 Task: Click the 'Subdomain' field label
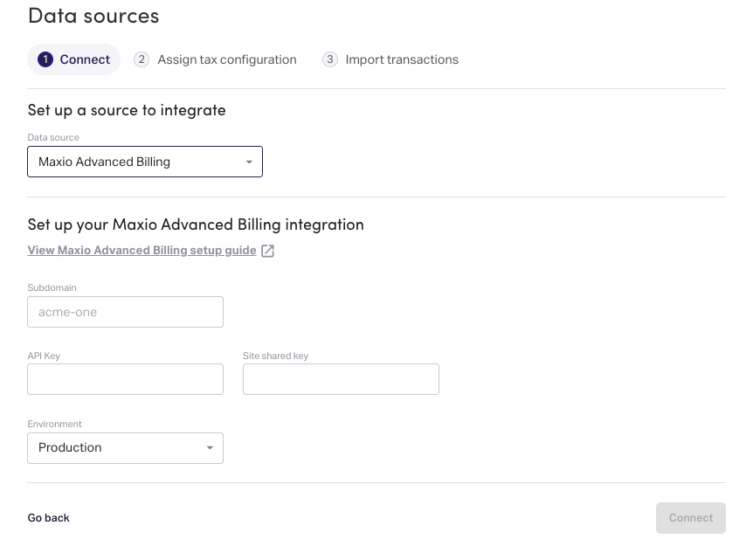tap(52, 287)
